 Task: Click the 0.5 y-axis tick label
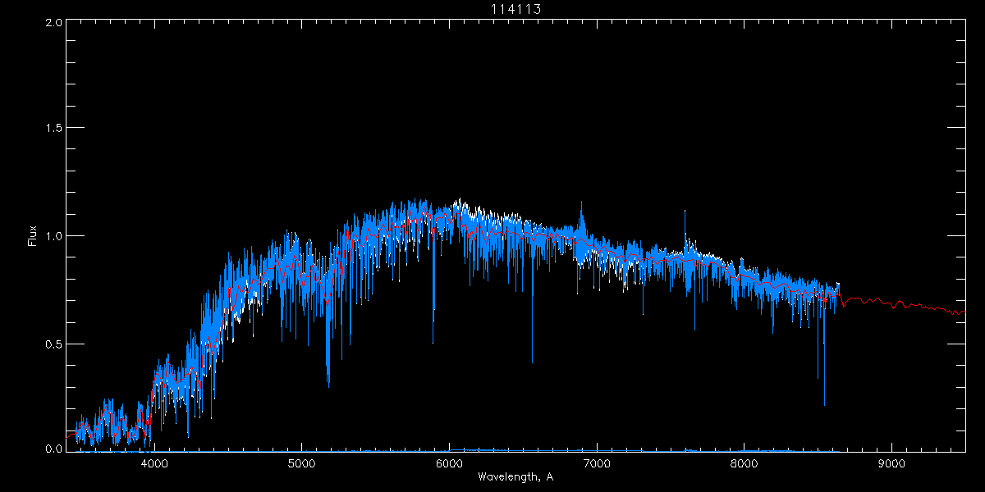[53, 344]
